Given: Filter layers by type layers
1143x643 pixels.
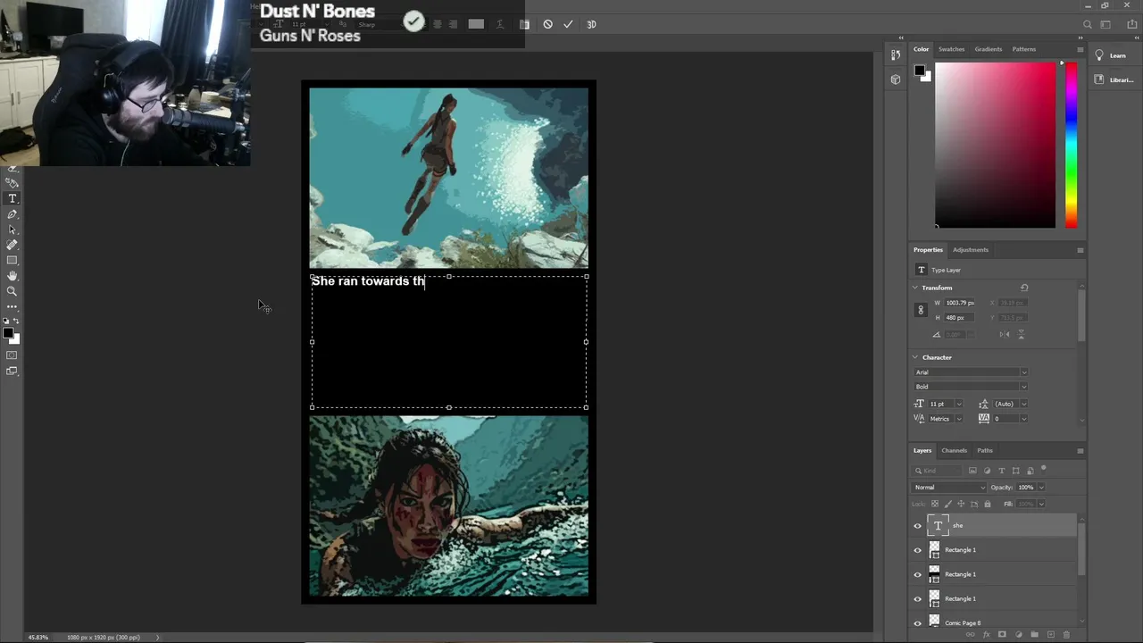Looking at the screenshot, I should point(1001,471).
